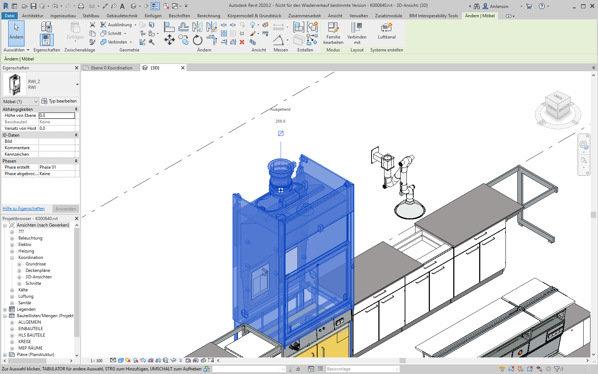
Task: Toggle visual style in view control bar
Action: tap(121, 360)
